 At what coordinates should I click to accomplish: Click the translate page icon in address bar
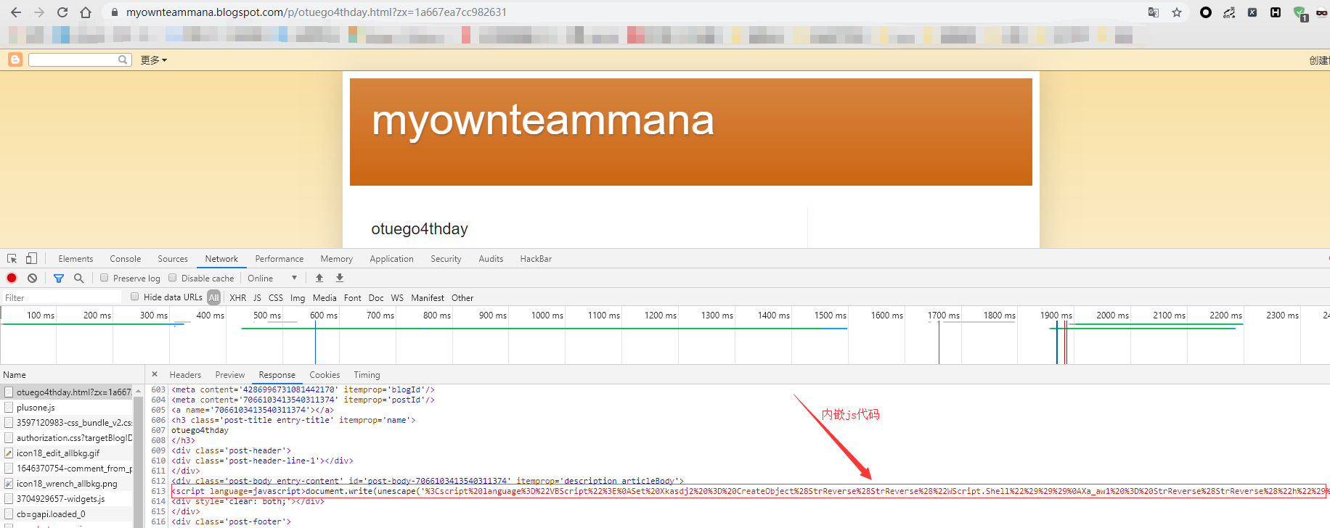1154,12
